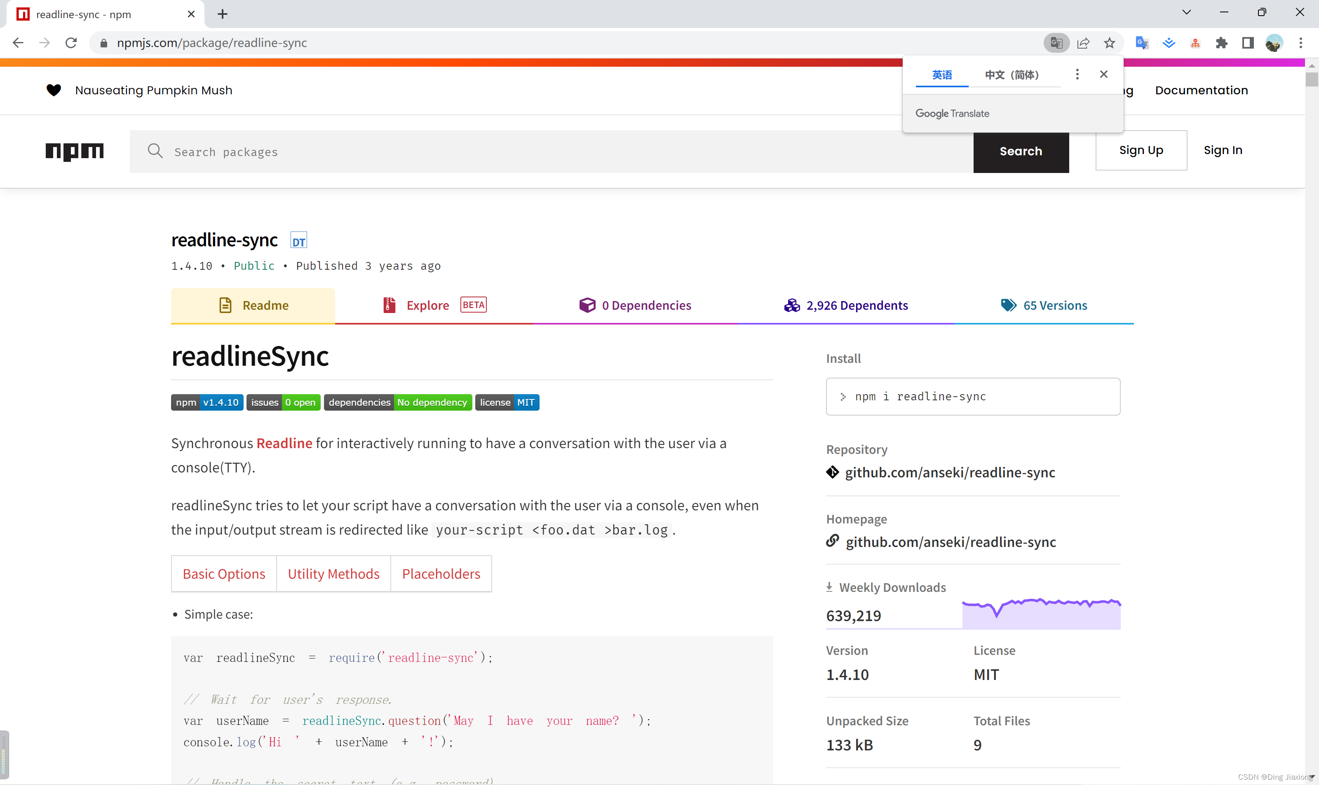The height and width of the screenshot is (785, 1319).
Task: Open Chrome three-dot menu
Action: click(1301, 43)
